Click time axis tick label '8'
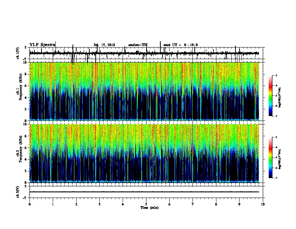This screenshot has width=296, height=229. (216, 204)
